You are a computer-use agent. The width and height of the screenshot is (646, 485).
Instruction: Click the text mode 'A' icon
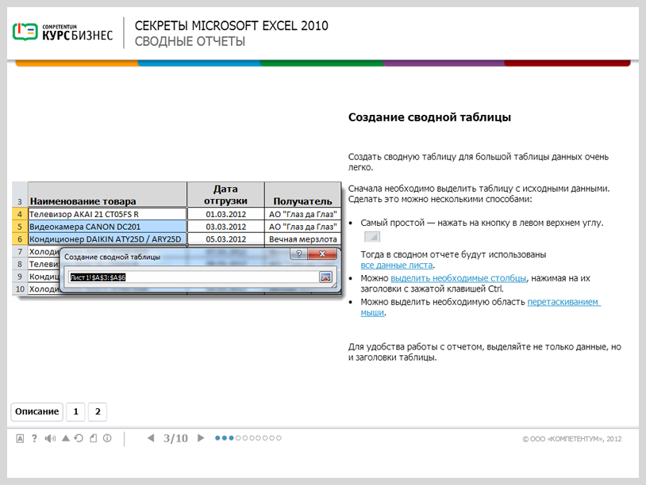click(x=20, y=438)
